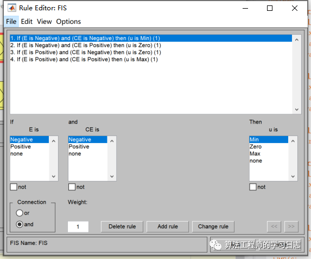This screenshot has height=259, width=311.
Task: Click the MATLAB icon in title bar
Action: pos(12,8)
